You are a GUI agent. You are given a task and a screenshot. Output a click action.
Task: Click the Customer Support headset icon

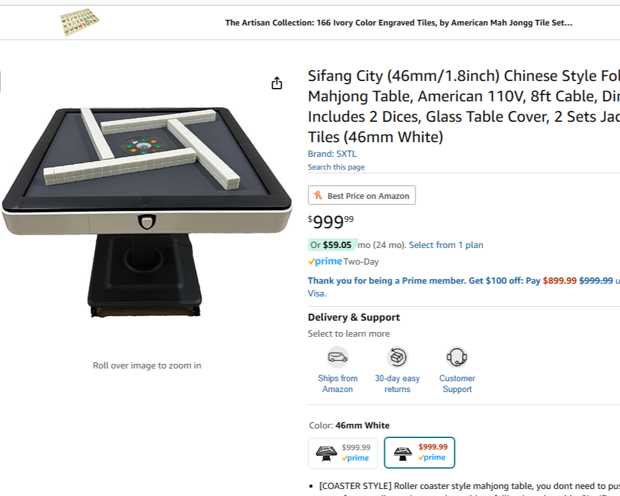(x=457, y=357)
